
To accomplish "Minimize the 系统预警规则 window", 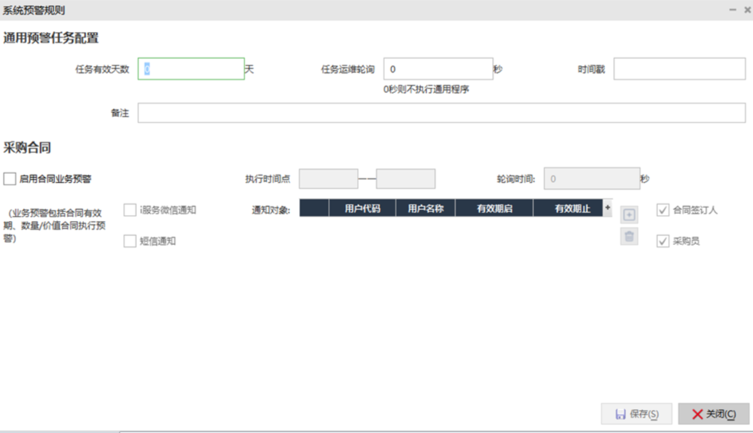I will coord(733,10).
